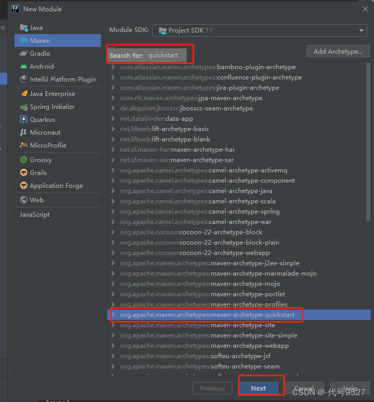This screenshot has height=402, width=374.
Task: Expand jira-plugin-archetype node
Action: point(113,87)
